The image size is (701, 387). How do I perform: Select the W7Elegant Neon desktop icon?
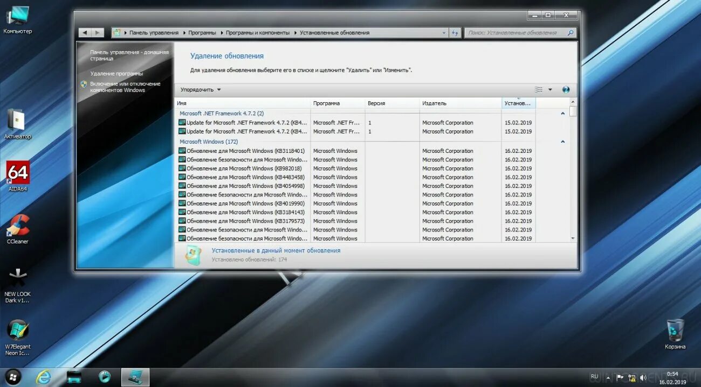18,337
